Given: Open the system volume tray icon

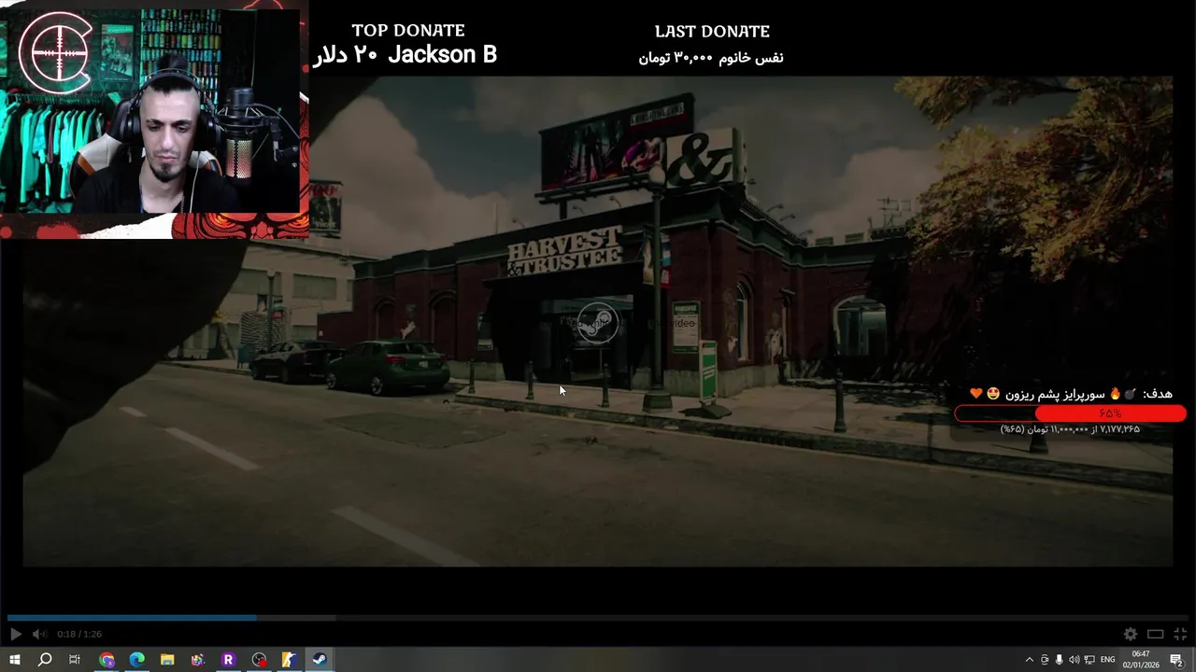Looking at the screenshot, I should point(1075,660).
